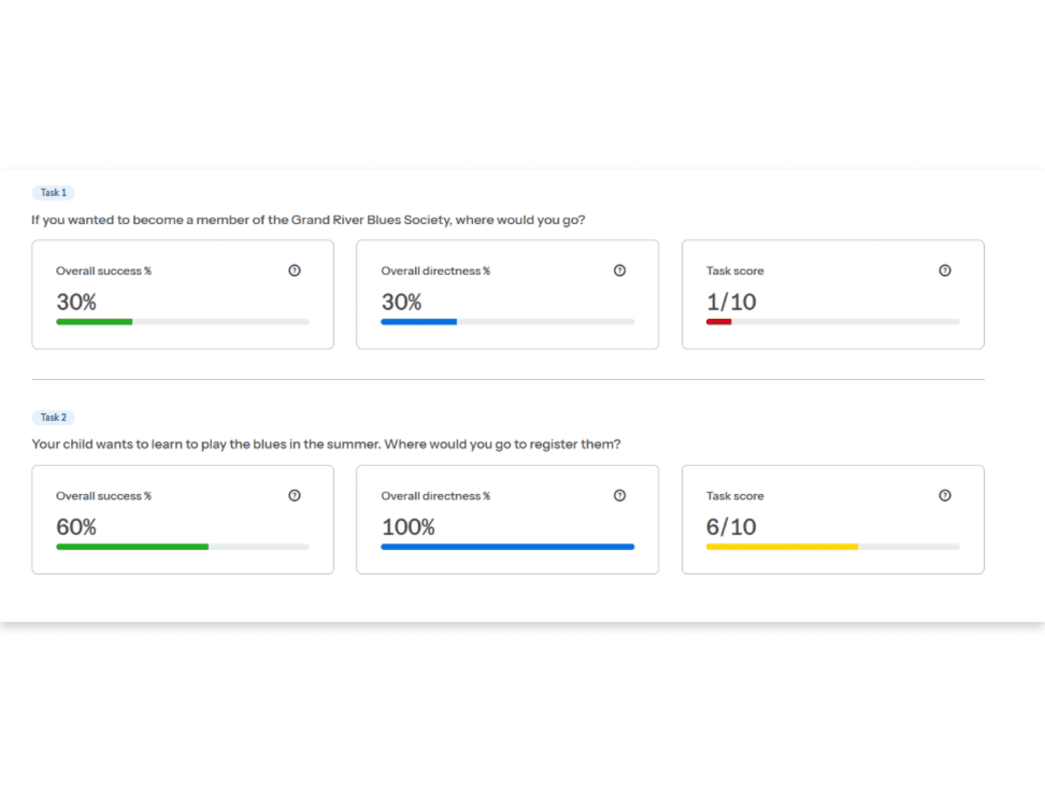Screen dimensions: 1045x792
Task: Click the blue 100% directness progress bar
Action: coord(507,547)
